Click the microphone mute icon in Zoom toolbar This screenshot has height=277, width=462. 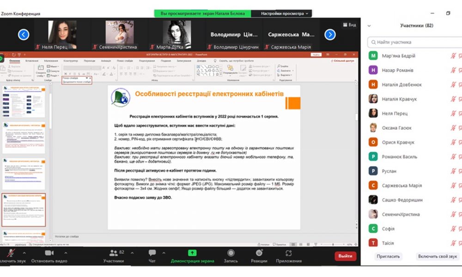pos(10,253)
